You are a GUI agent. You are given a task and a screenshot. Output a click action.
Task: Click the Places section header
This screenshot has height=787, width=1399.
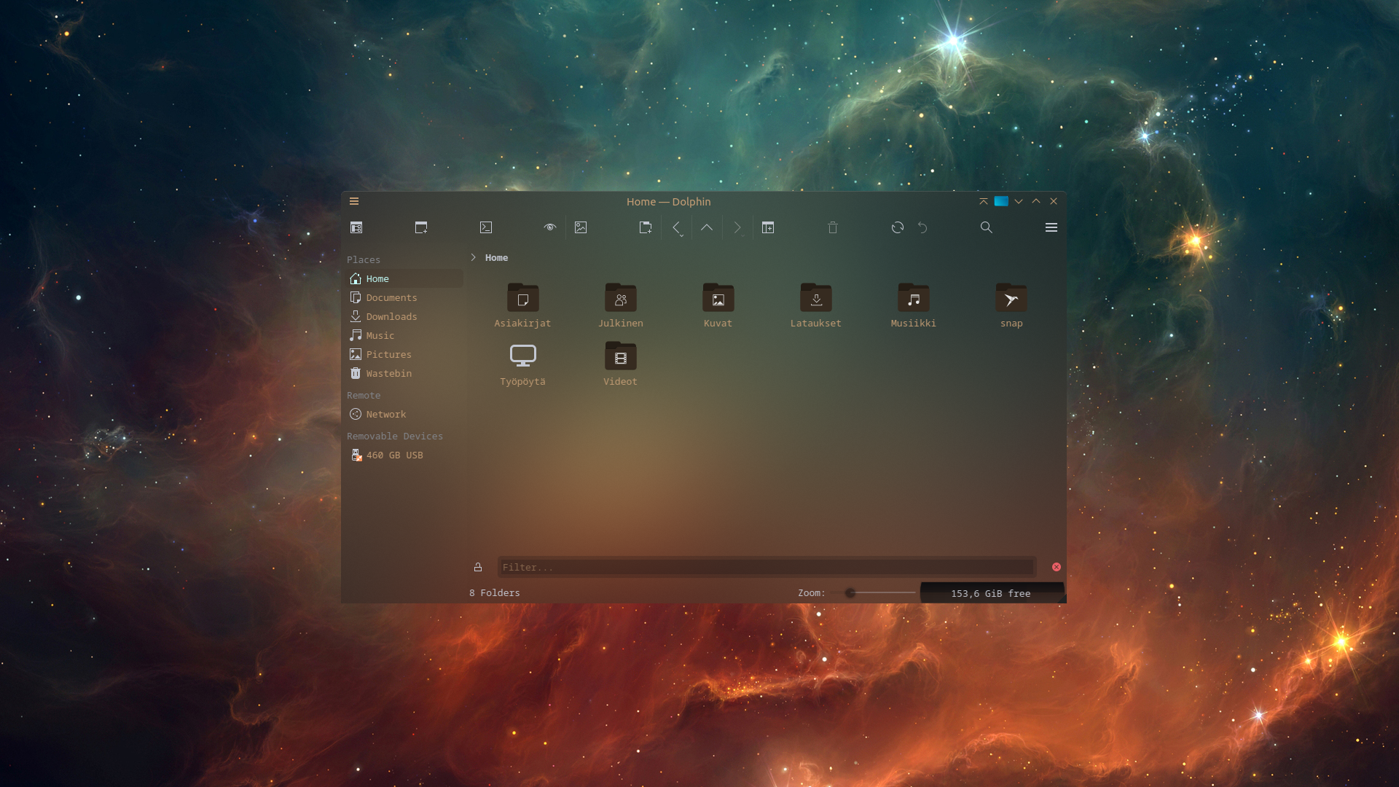pyautogui.click(x=364, y=259)
